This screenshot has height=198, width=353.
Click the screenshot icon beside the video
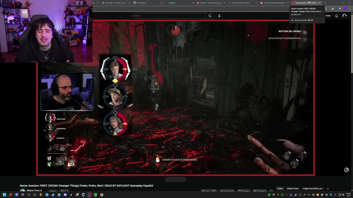point(346,170)
